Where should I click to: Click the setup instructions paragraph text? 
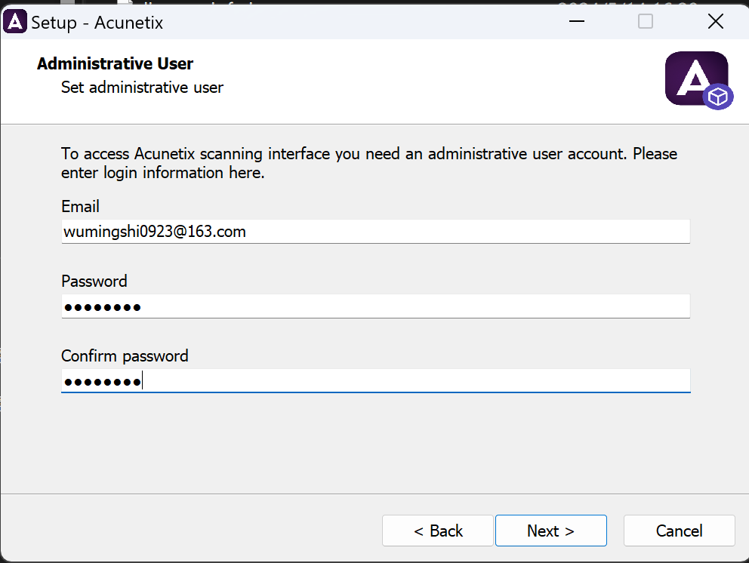[x=368, y=162]
